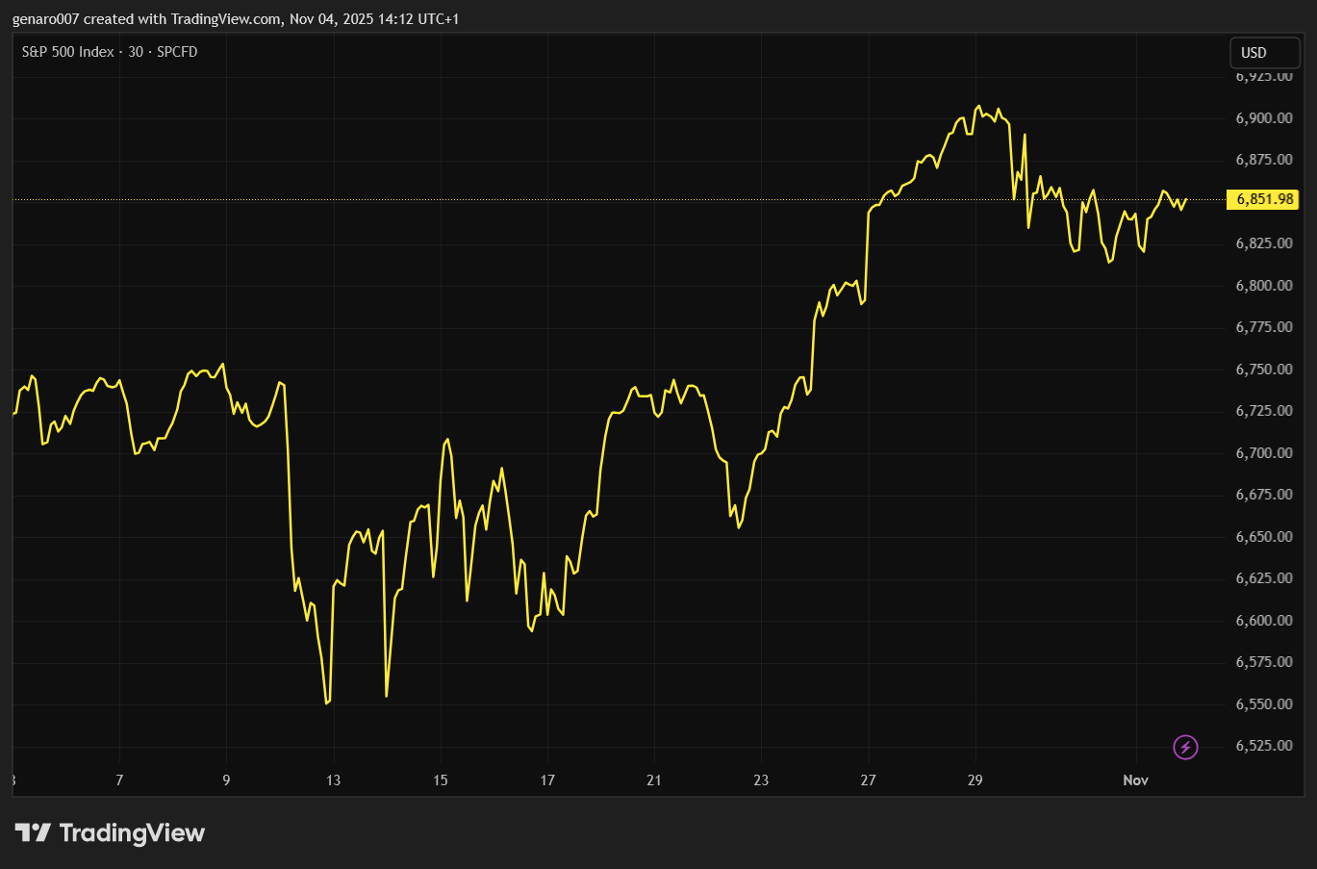Open the USD currency selector
The height and width of the screenshot is (869, 1317).
1265,53
